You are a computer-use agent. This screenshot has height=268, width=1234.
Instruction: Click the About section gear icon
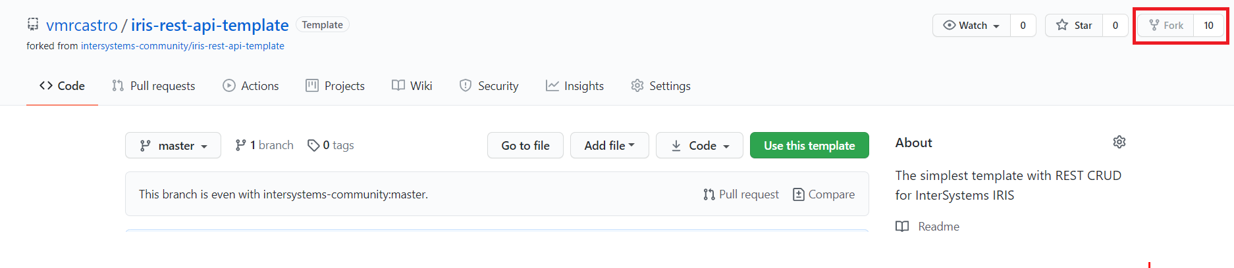pyautogui.click(x=1119, y=142)
